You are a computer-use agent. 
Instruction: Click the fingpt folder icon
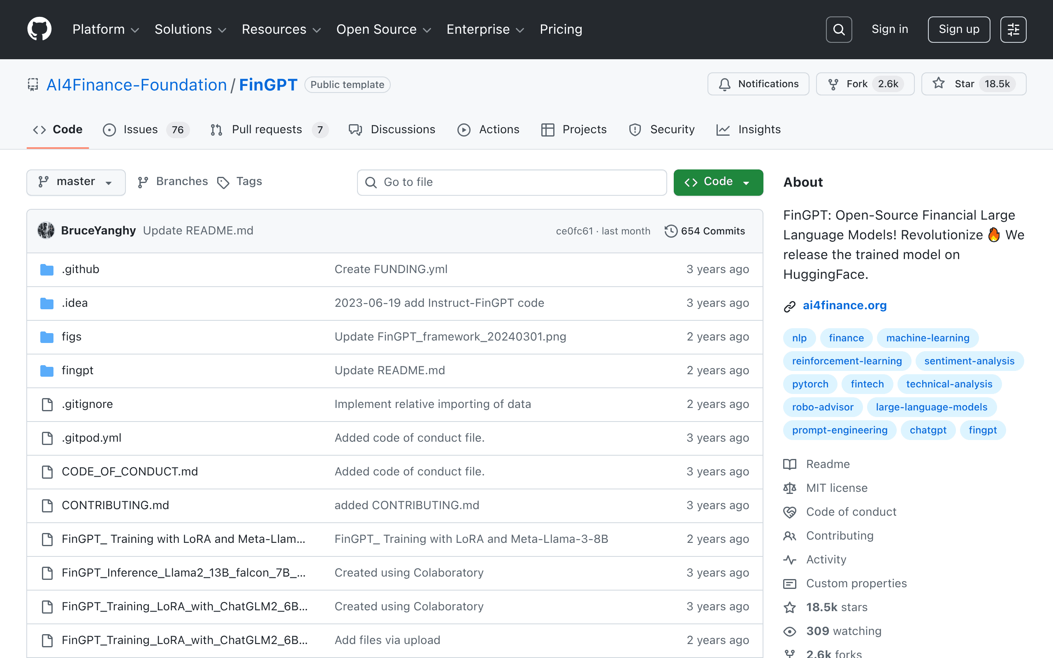[x=47, y=371]
